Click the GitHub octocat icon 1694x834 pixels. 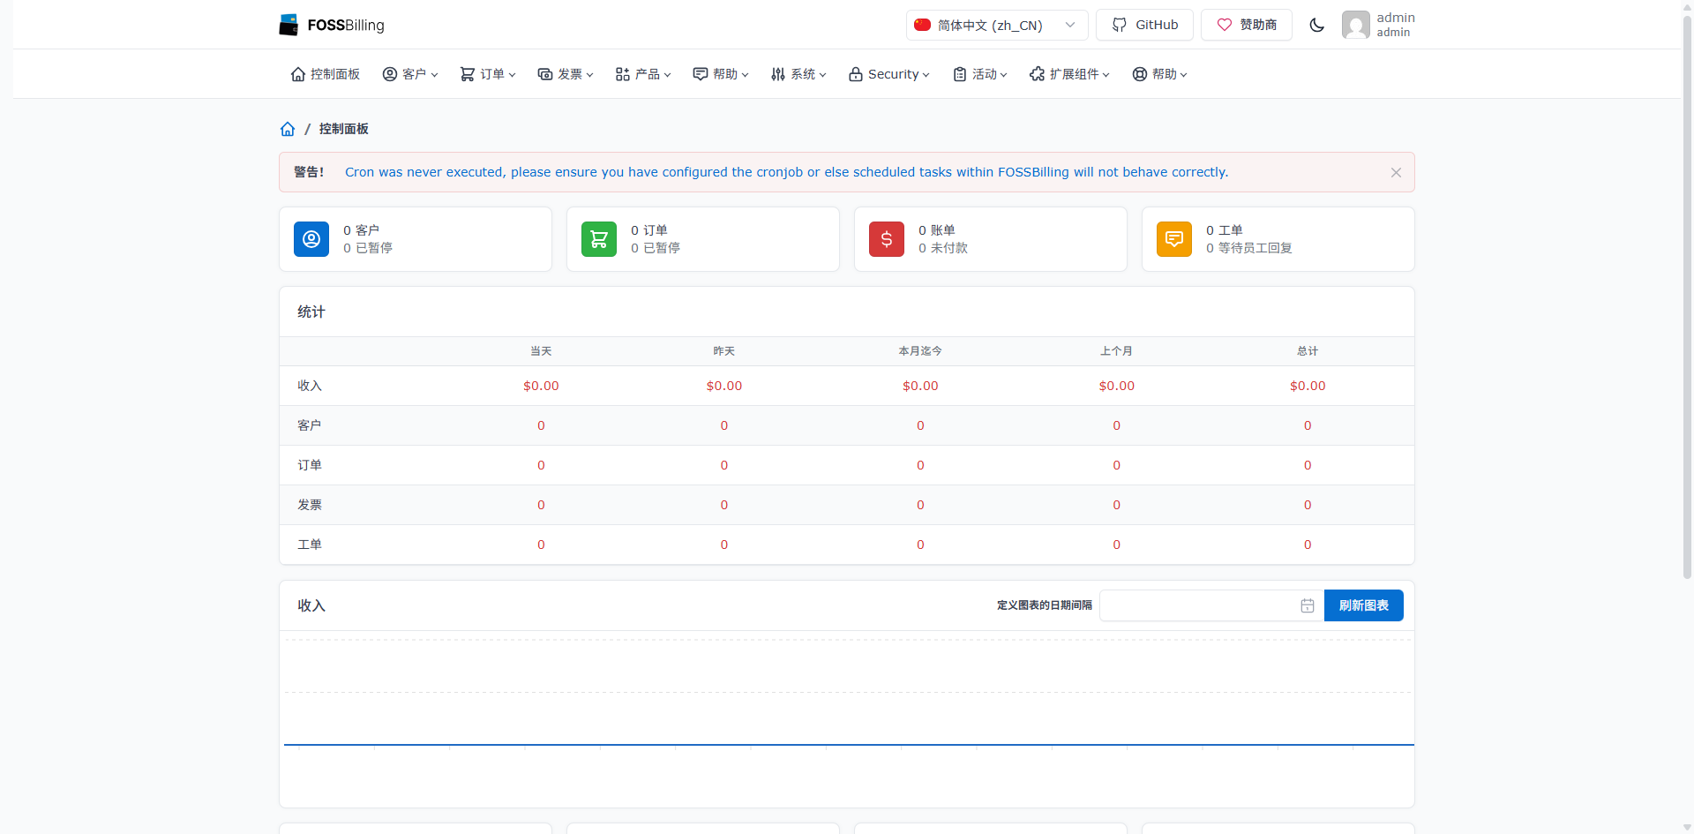[x=1120, y=25]
